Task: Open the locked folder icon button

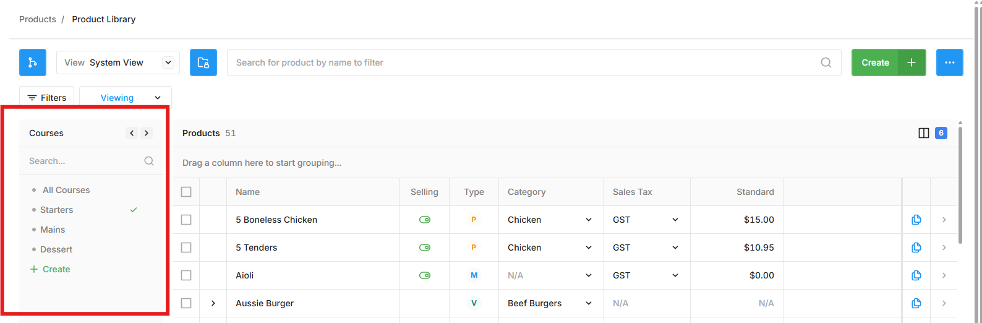Action: click(203, 62)
